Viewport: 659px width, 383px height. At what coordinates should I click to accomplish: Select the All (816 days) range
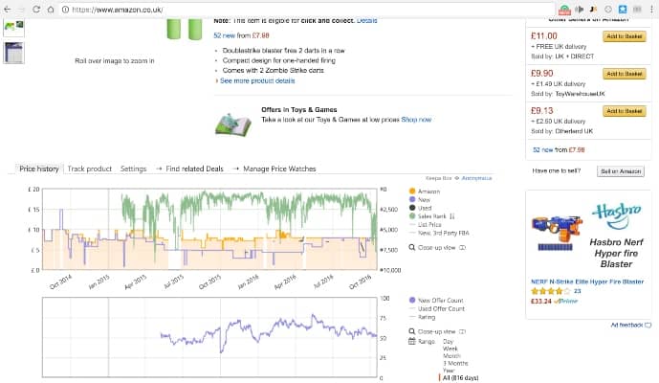460,378
